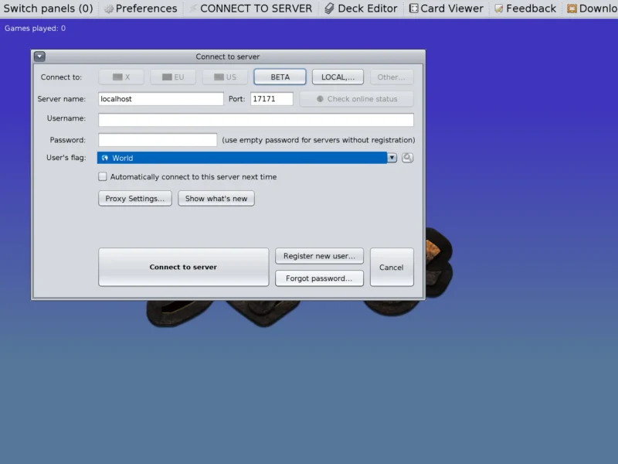Open the Card Viewer
The width and height of the screenshot is (618, 464).
pyautogui.click(x=447, y=9)
